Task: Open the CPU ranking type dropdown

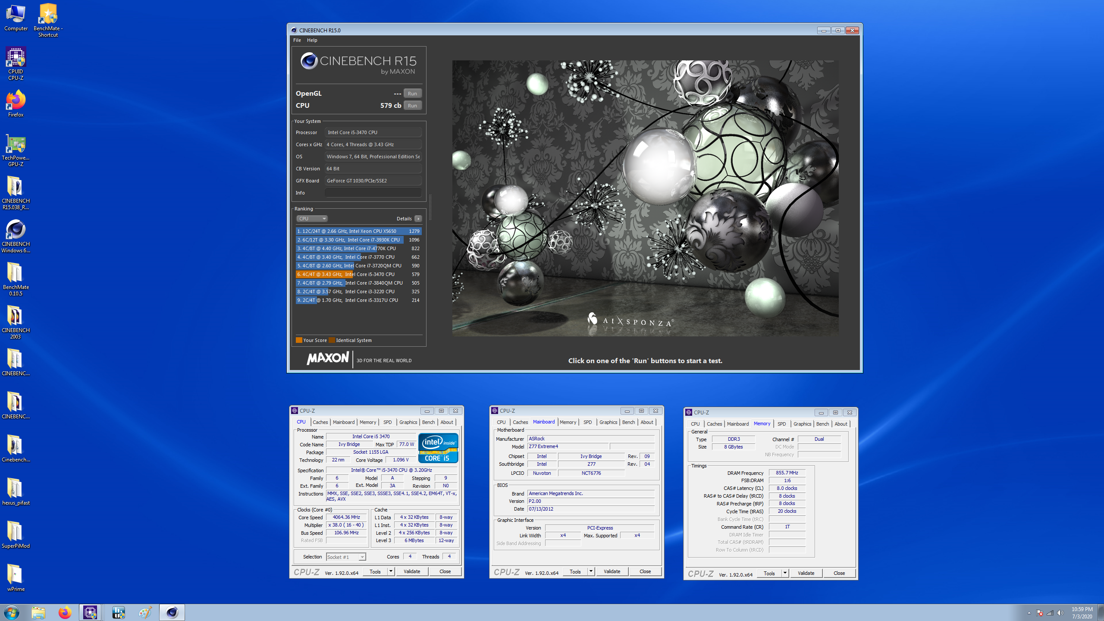Action: pyautogui.click(x=312, y=219)
